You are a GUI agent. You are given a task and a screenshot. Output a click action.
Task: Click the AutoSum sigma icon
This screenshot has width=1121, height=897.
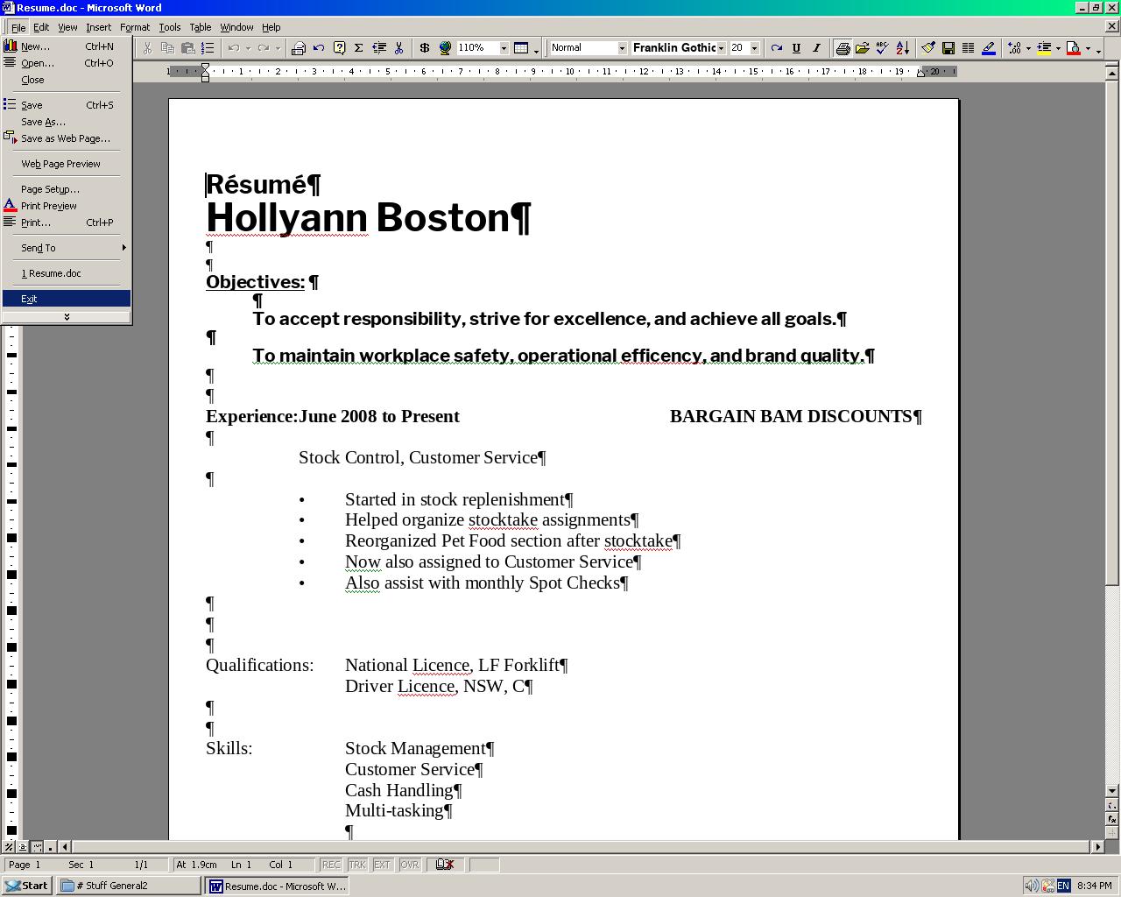(x=358, y=48)
